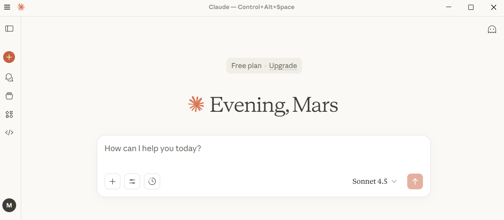The image size is (504, 220).
Task: Maximize the Claude window
Action: pos(471,7)
